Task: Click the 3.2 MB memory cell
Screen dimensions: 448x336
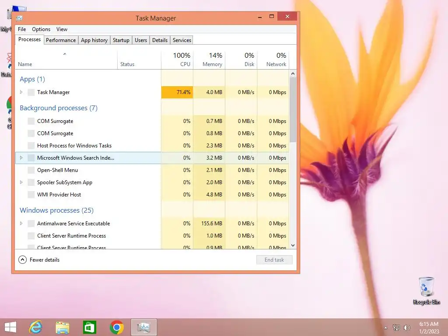Action: 209,157
